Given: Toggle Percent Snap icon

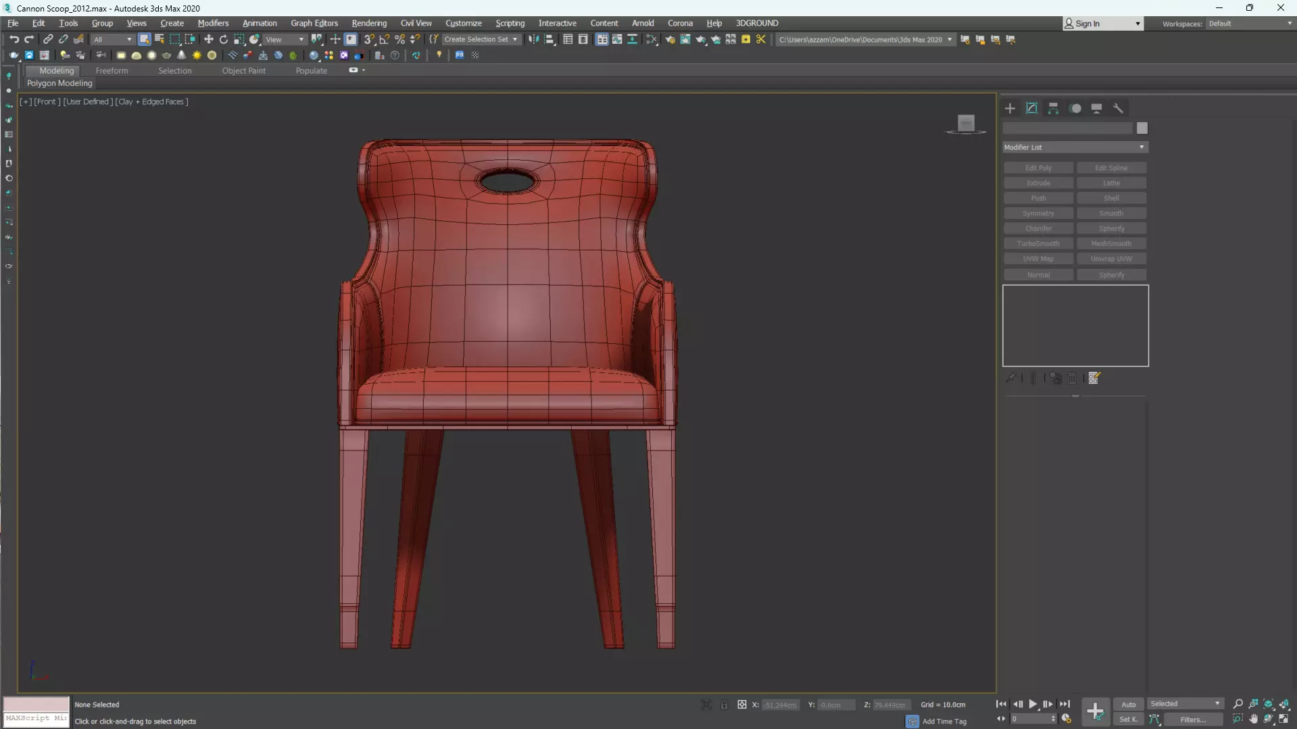Looking at the screenshot, I should pyautogui.click(x=400, y=39).
